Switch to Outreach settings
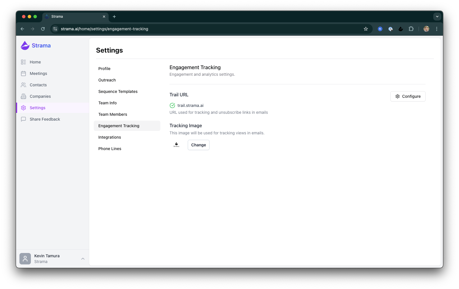The image size is (459, 289). click(x=127, y=80)
